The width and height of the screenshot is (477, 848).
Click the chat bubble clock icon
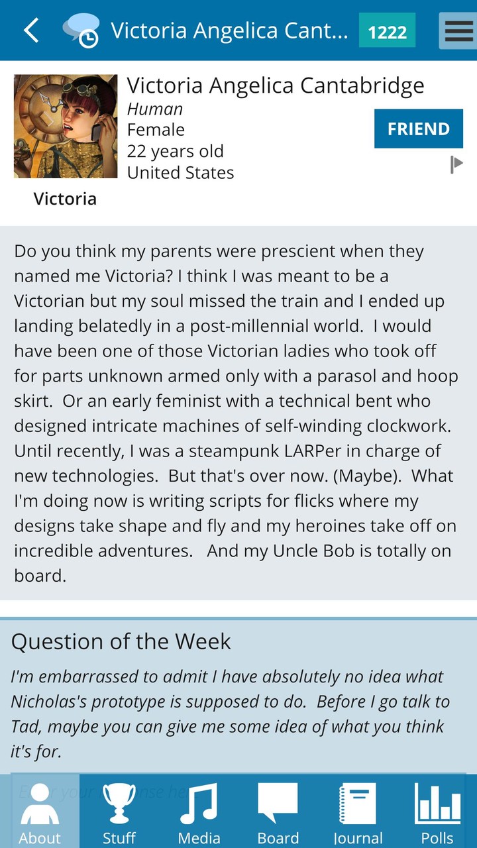point(81,30)
